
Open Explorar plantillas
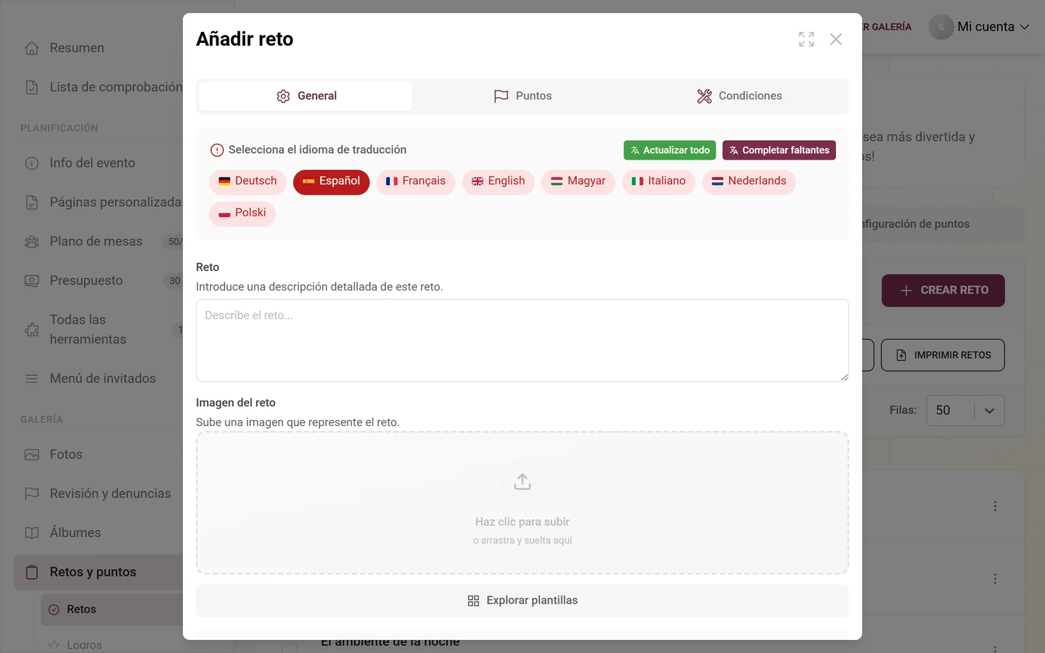522,601
